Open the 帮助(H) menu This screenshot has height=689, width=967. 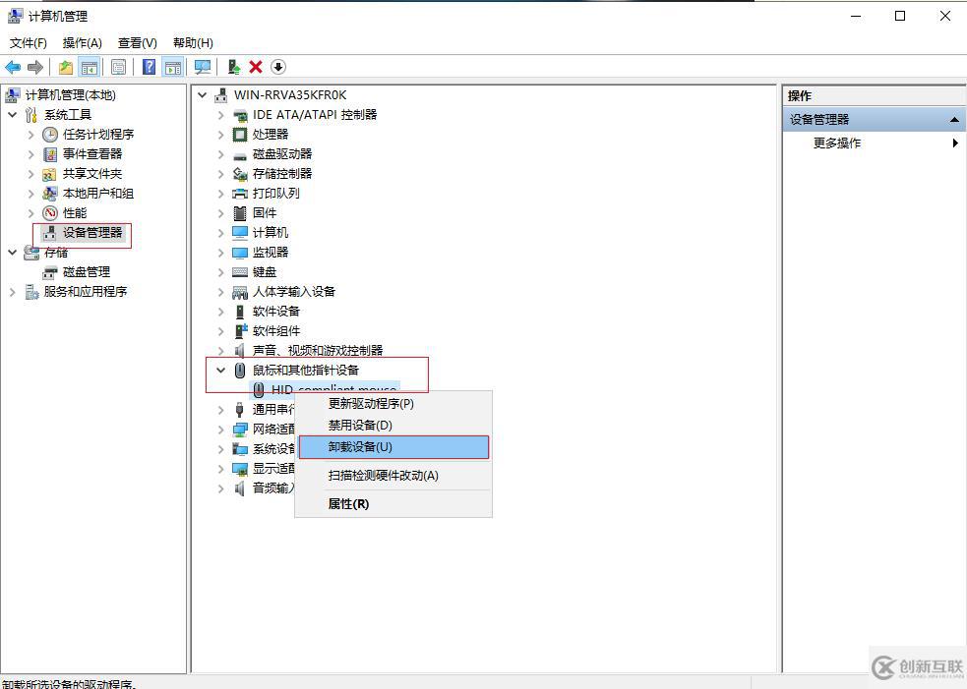193,43
